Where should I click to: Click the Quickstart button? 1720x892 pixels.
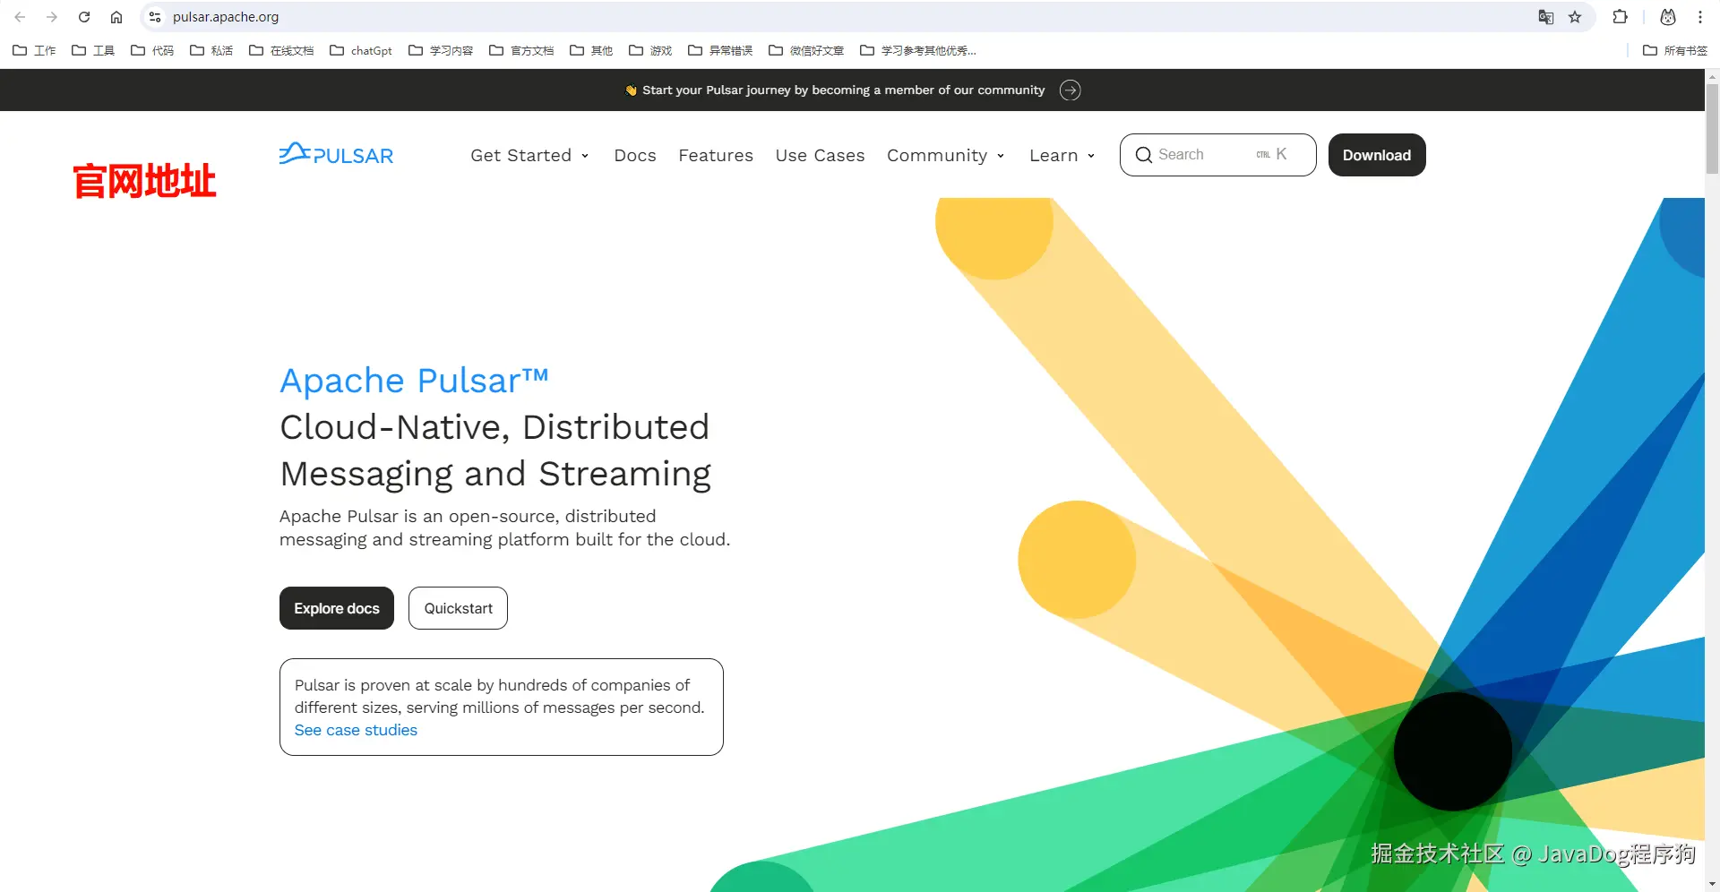pos(458,608)
